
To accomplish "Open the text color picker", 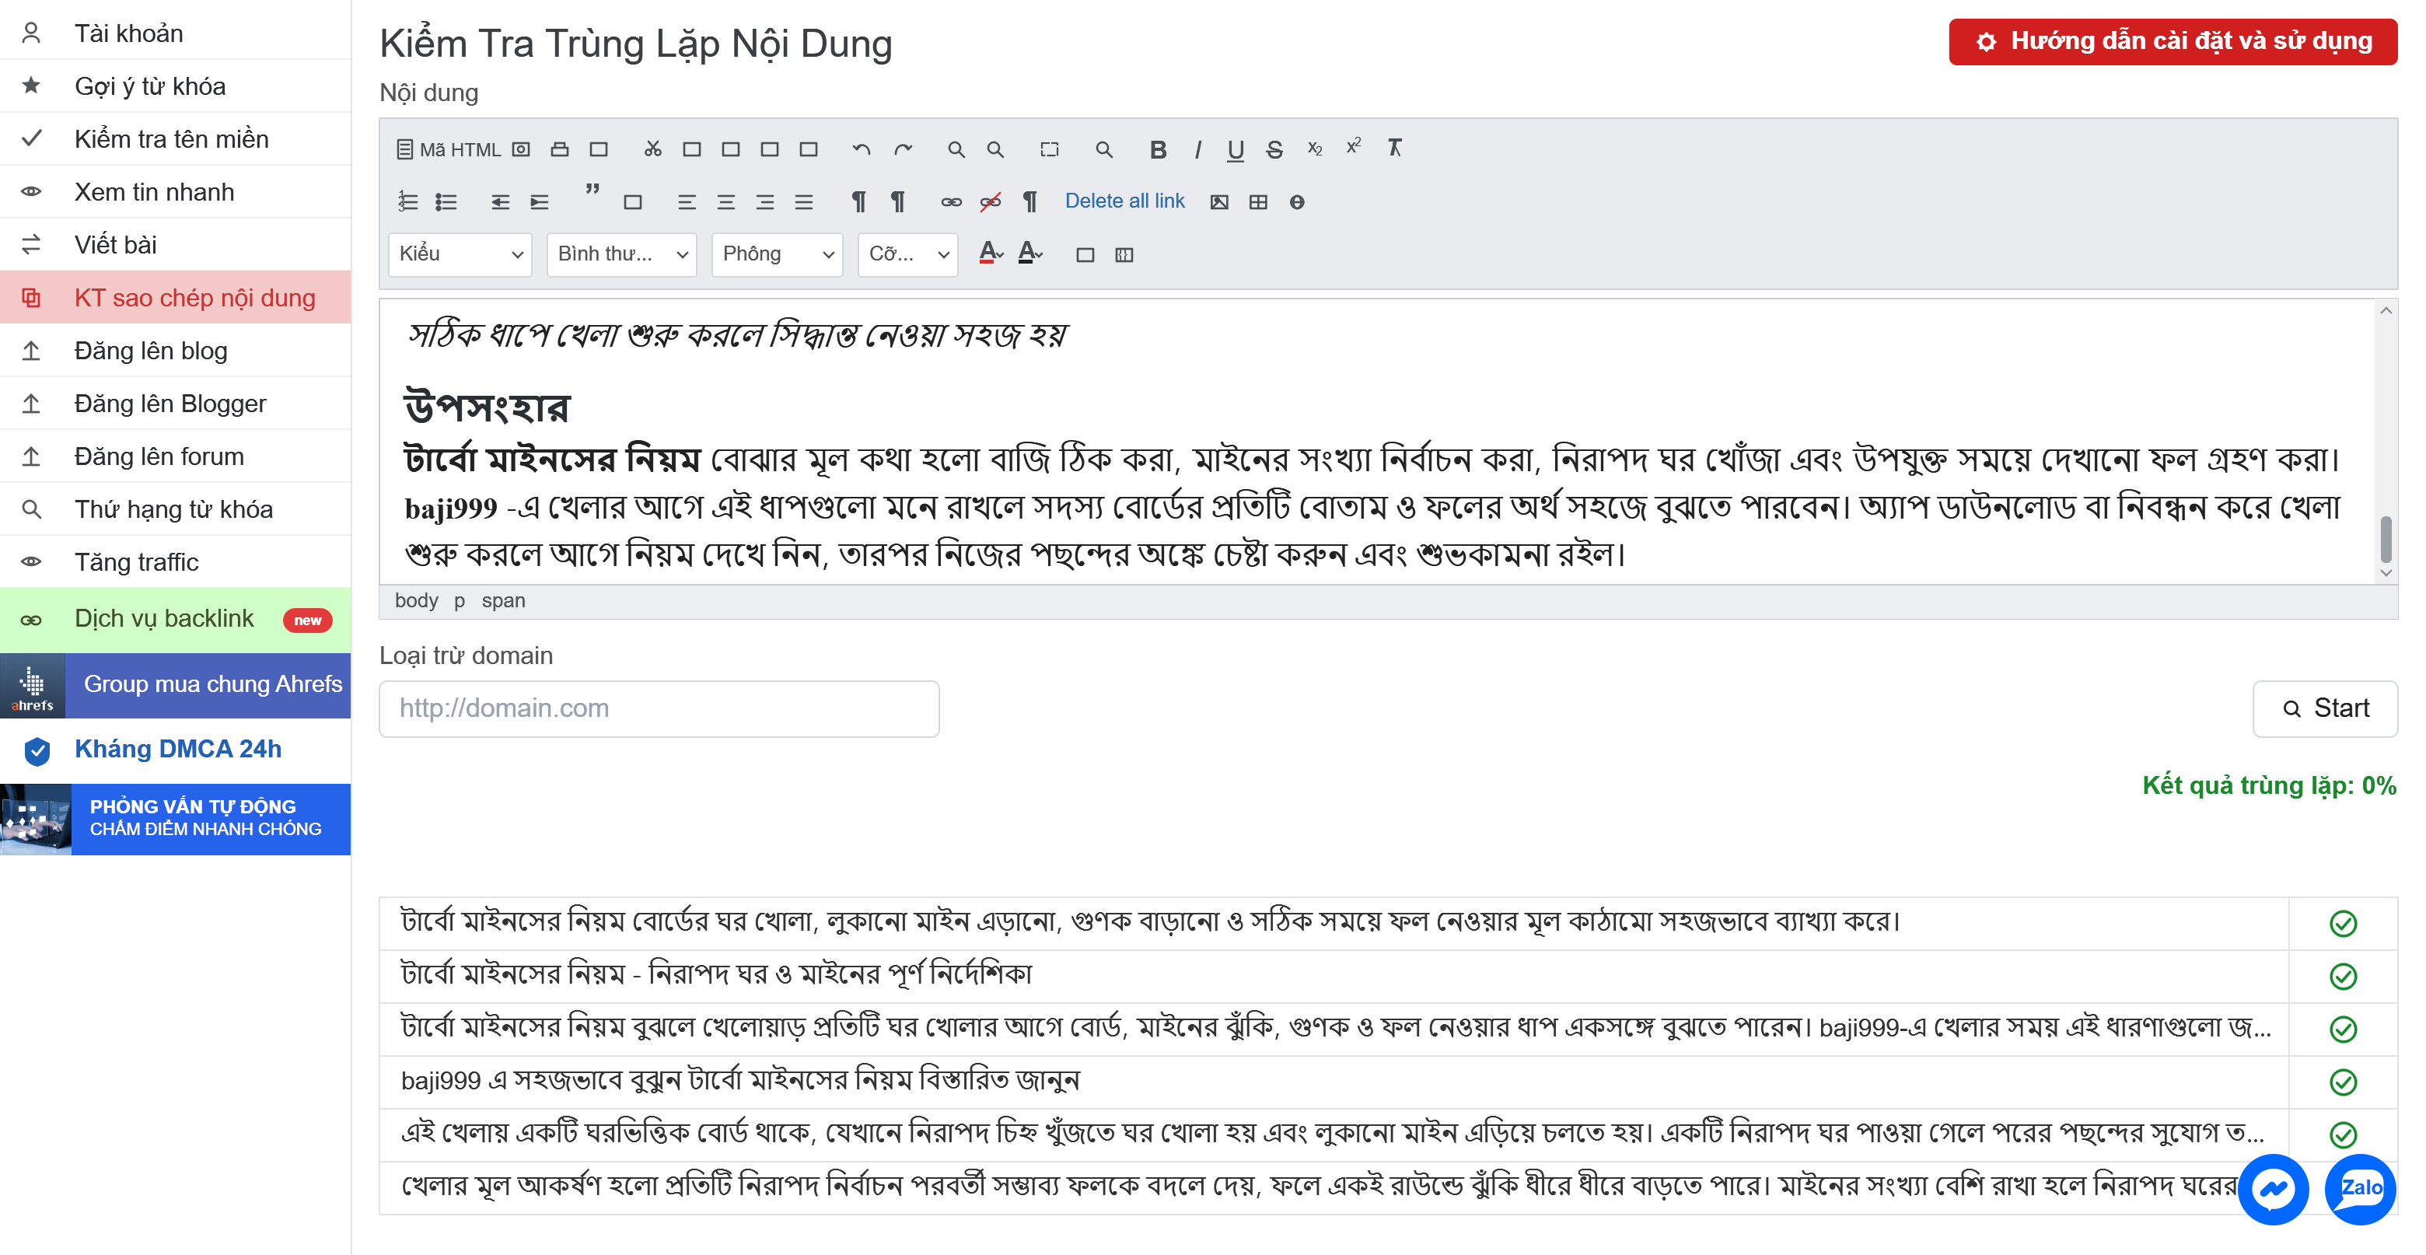I will click(x=991, y=253).
